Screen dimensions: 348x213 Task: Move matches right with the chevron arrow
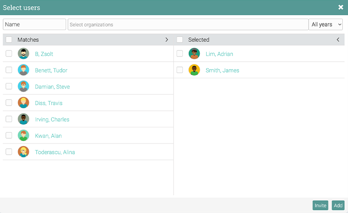click(167, 40)
